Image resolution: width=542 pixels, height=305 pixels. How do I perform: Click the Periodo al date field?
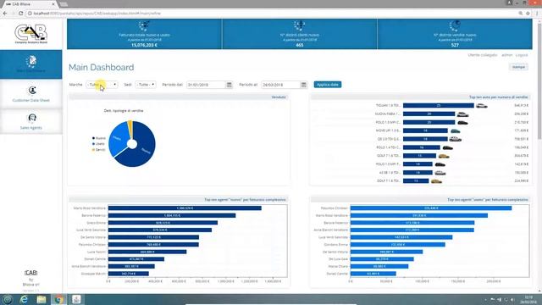pos(280,85)
